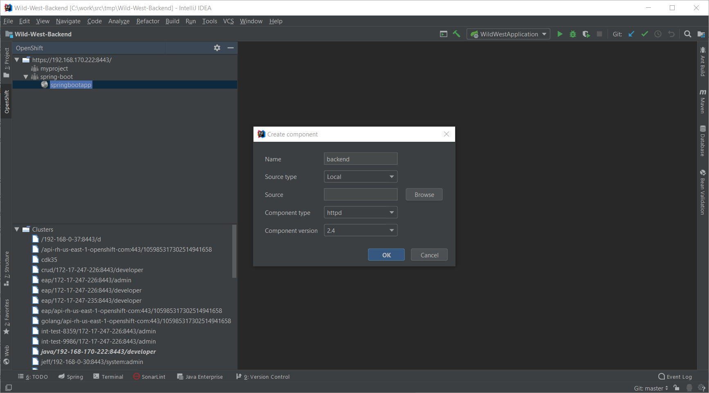The image size is (709, 393).
Task: Open the Event Log panel
Action: (675, 377)
